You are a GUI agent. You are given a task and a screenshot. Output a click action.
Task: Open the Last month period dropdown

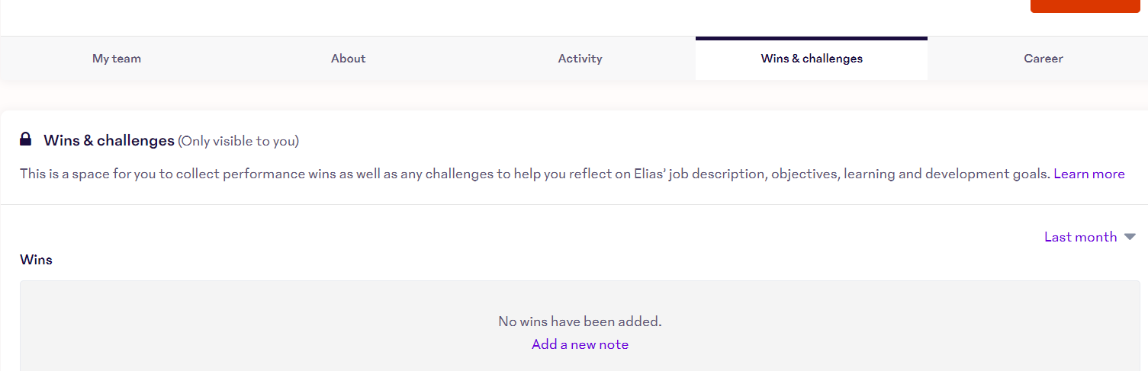point(1090,237)
